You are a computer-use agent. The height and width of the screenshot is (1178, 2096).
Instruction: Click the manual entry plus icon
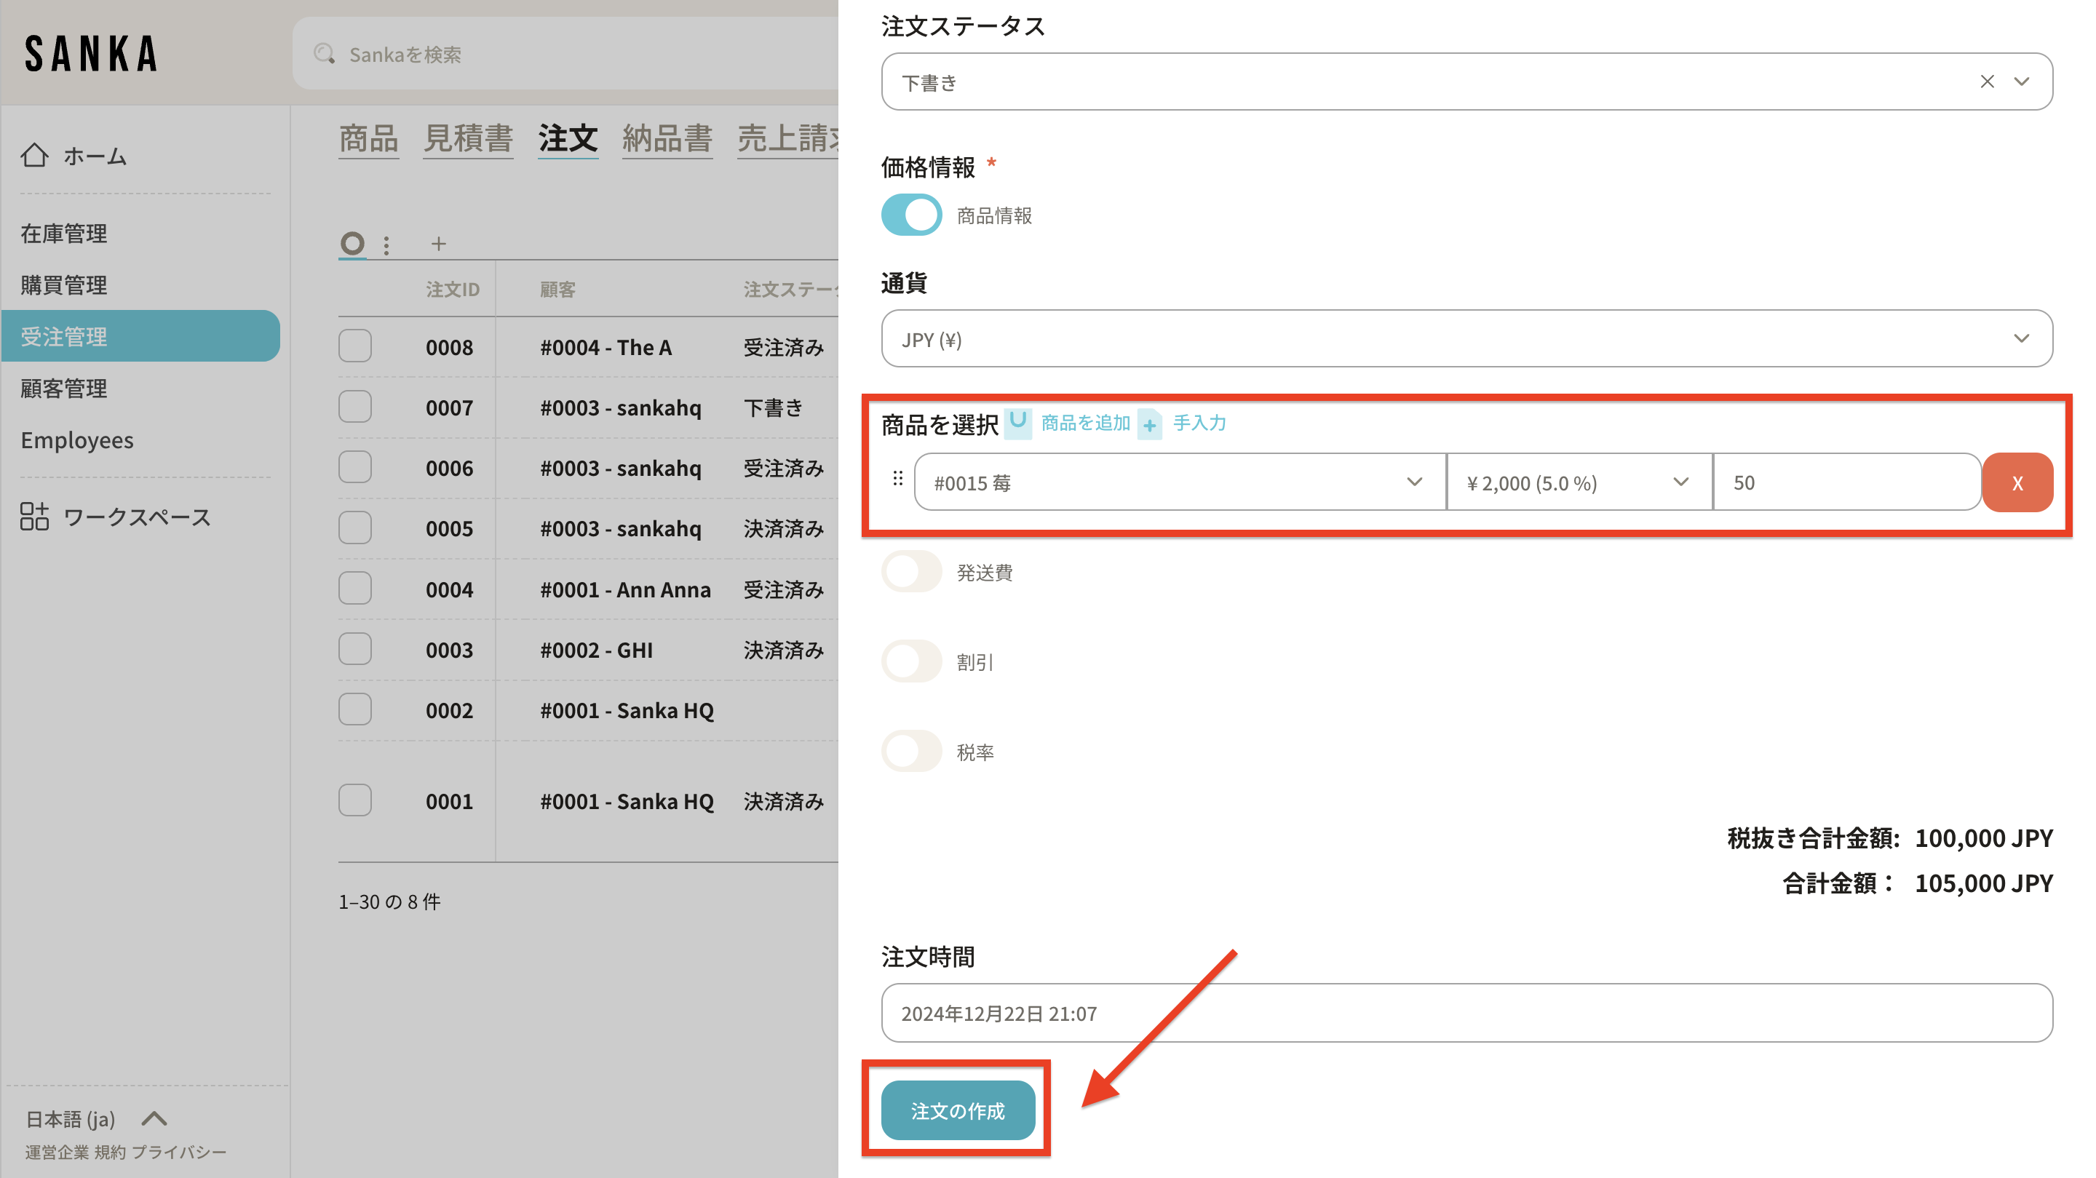click(1150, 425)
